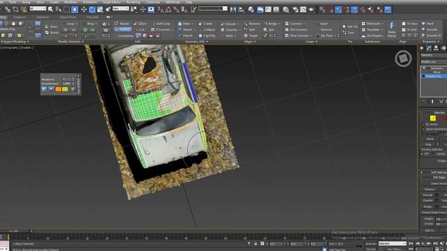Open the selection filter All dropdown

coord(38,8)
